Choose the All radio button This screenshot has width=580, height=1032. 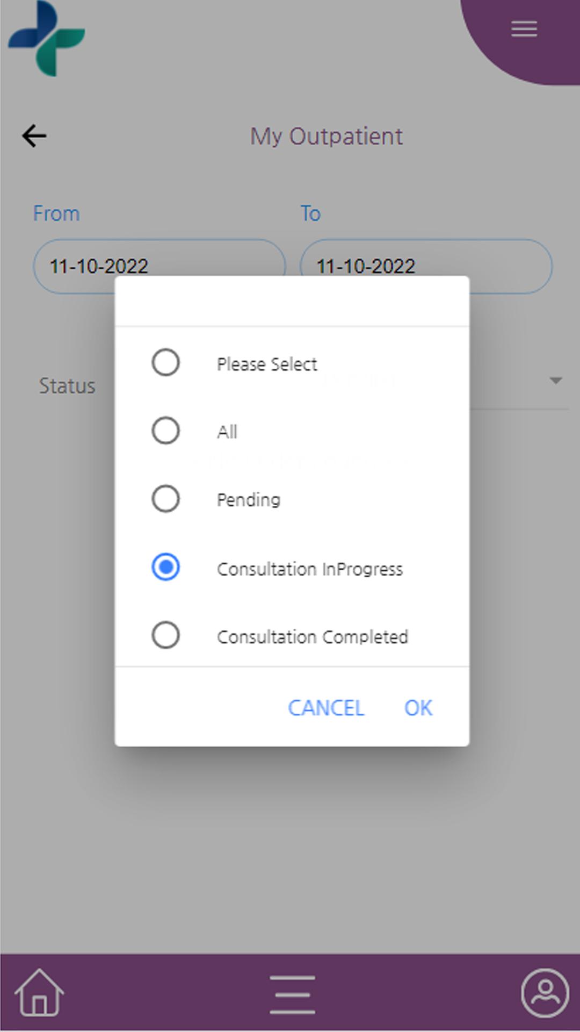(x=165, y=431)
